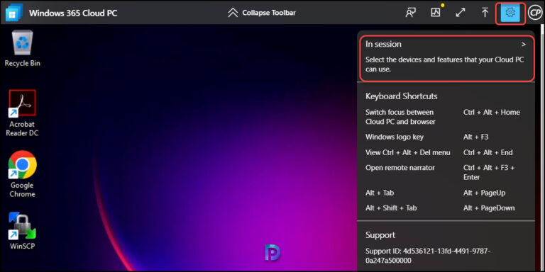Click the Keyboard Shortcuts heading
Viewport: 545px width, 272px height.
tap(401, 96)
